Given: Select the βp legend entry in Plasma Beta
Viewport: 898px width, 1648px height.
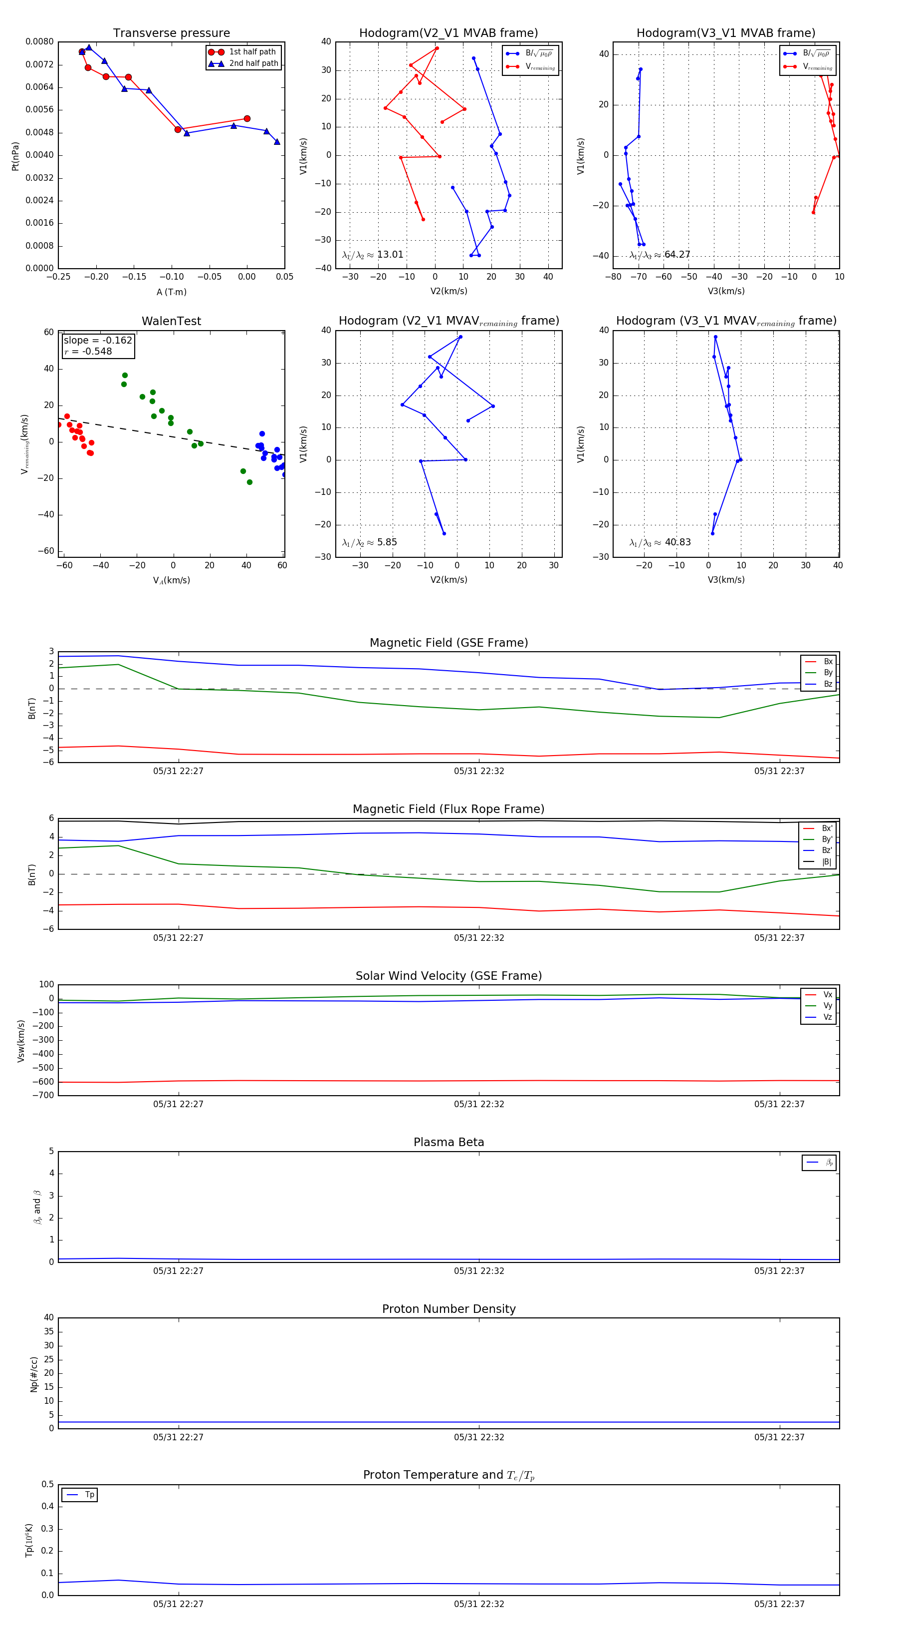Looking at the screenshot, I should click(x=820, y=1163).
